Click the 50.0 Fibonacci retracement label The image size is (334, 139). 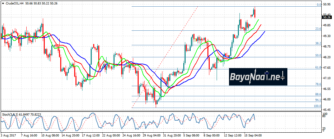(x=318, y=55)
